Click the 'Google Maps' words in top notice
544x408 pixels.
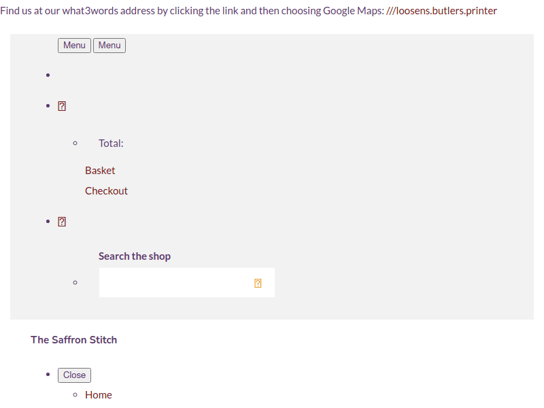point(343,11)
